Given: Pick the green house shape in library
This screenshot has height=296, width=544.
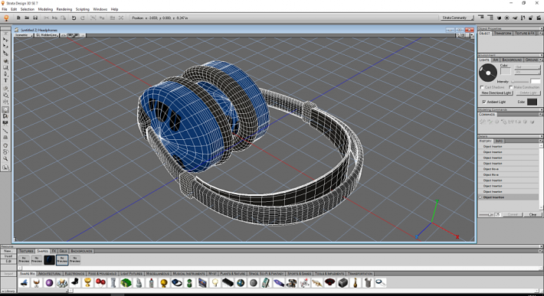Looking at the screenshot, I should [126, 283].
